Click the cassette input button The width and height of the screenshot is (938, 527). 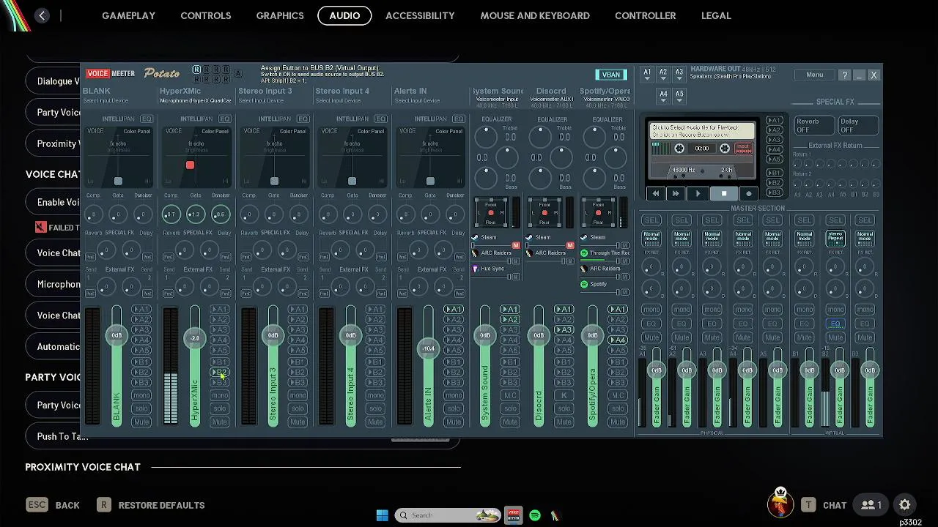pos(744,149)
